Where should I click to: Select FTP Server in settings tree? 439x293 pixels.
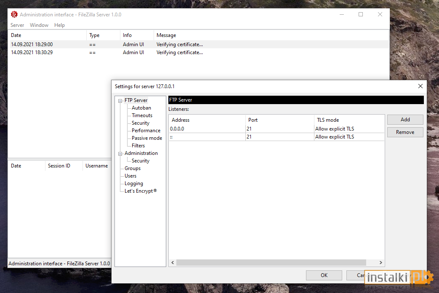tap(136, 100)
